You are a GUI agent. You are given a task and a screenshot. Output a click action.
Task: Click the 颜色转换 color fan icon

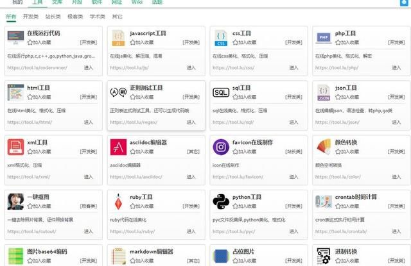[324, 147]
